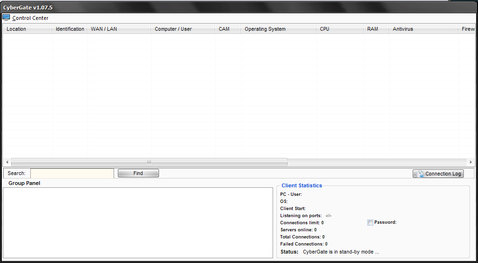
Task: Sort by Operating System column header
Action: pyautogui.click(x=278, y=29)
